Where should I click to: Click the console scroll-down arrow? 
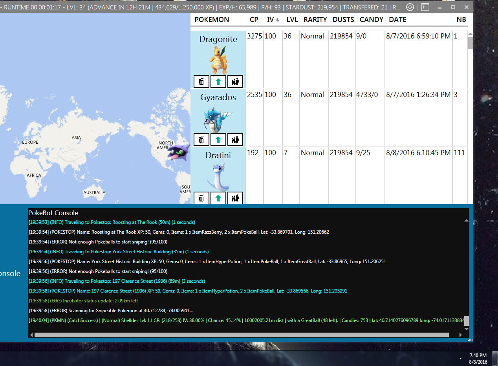click(467, 329)
